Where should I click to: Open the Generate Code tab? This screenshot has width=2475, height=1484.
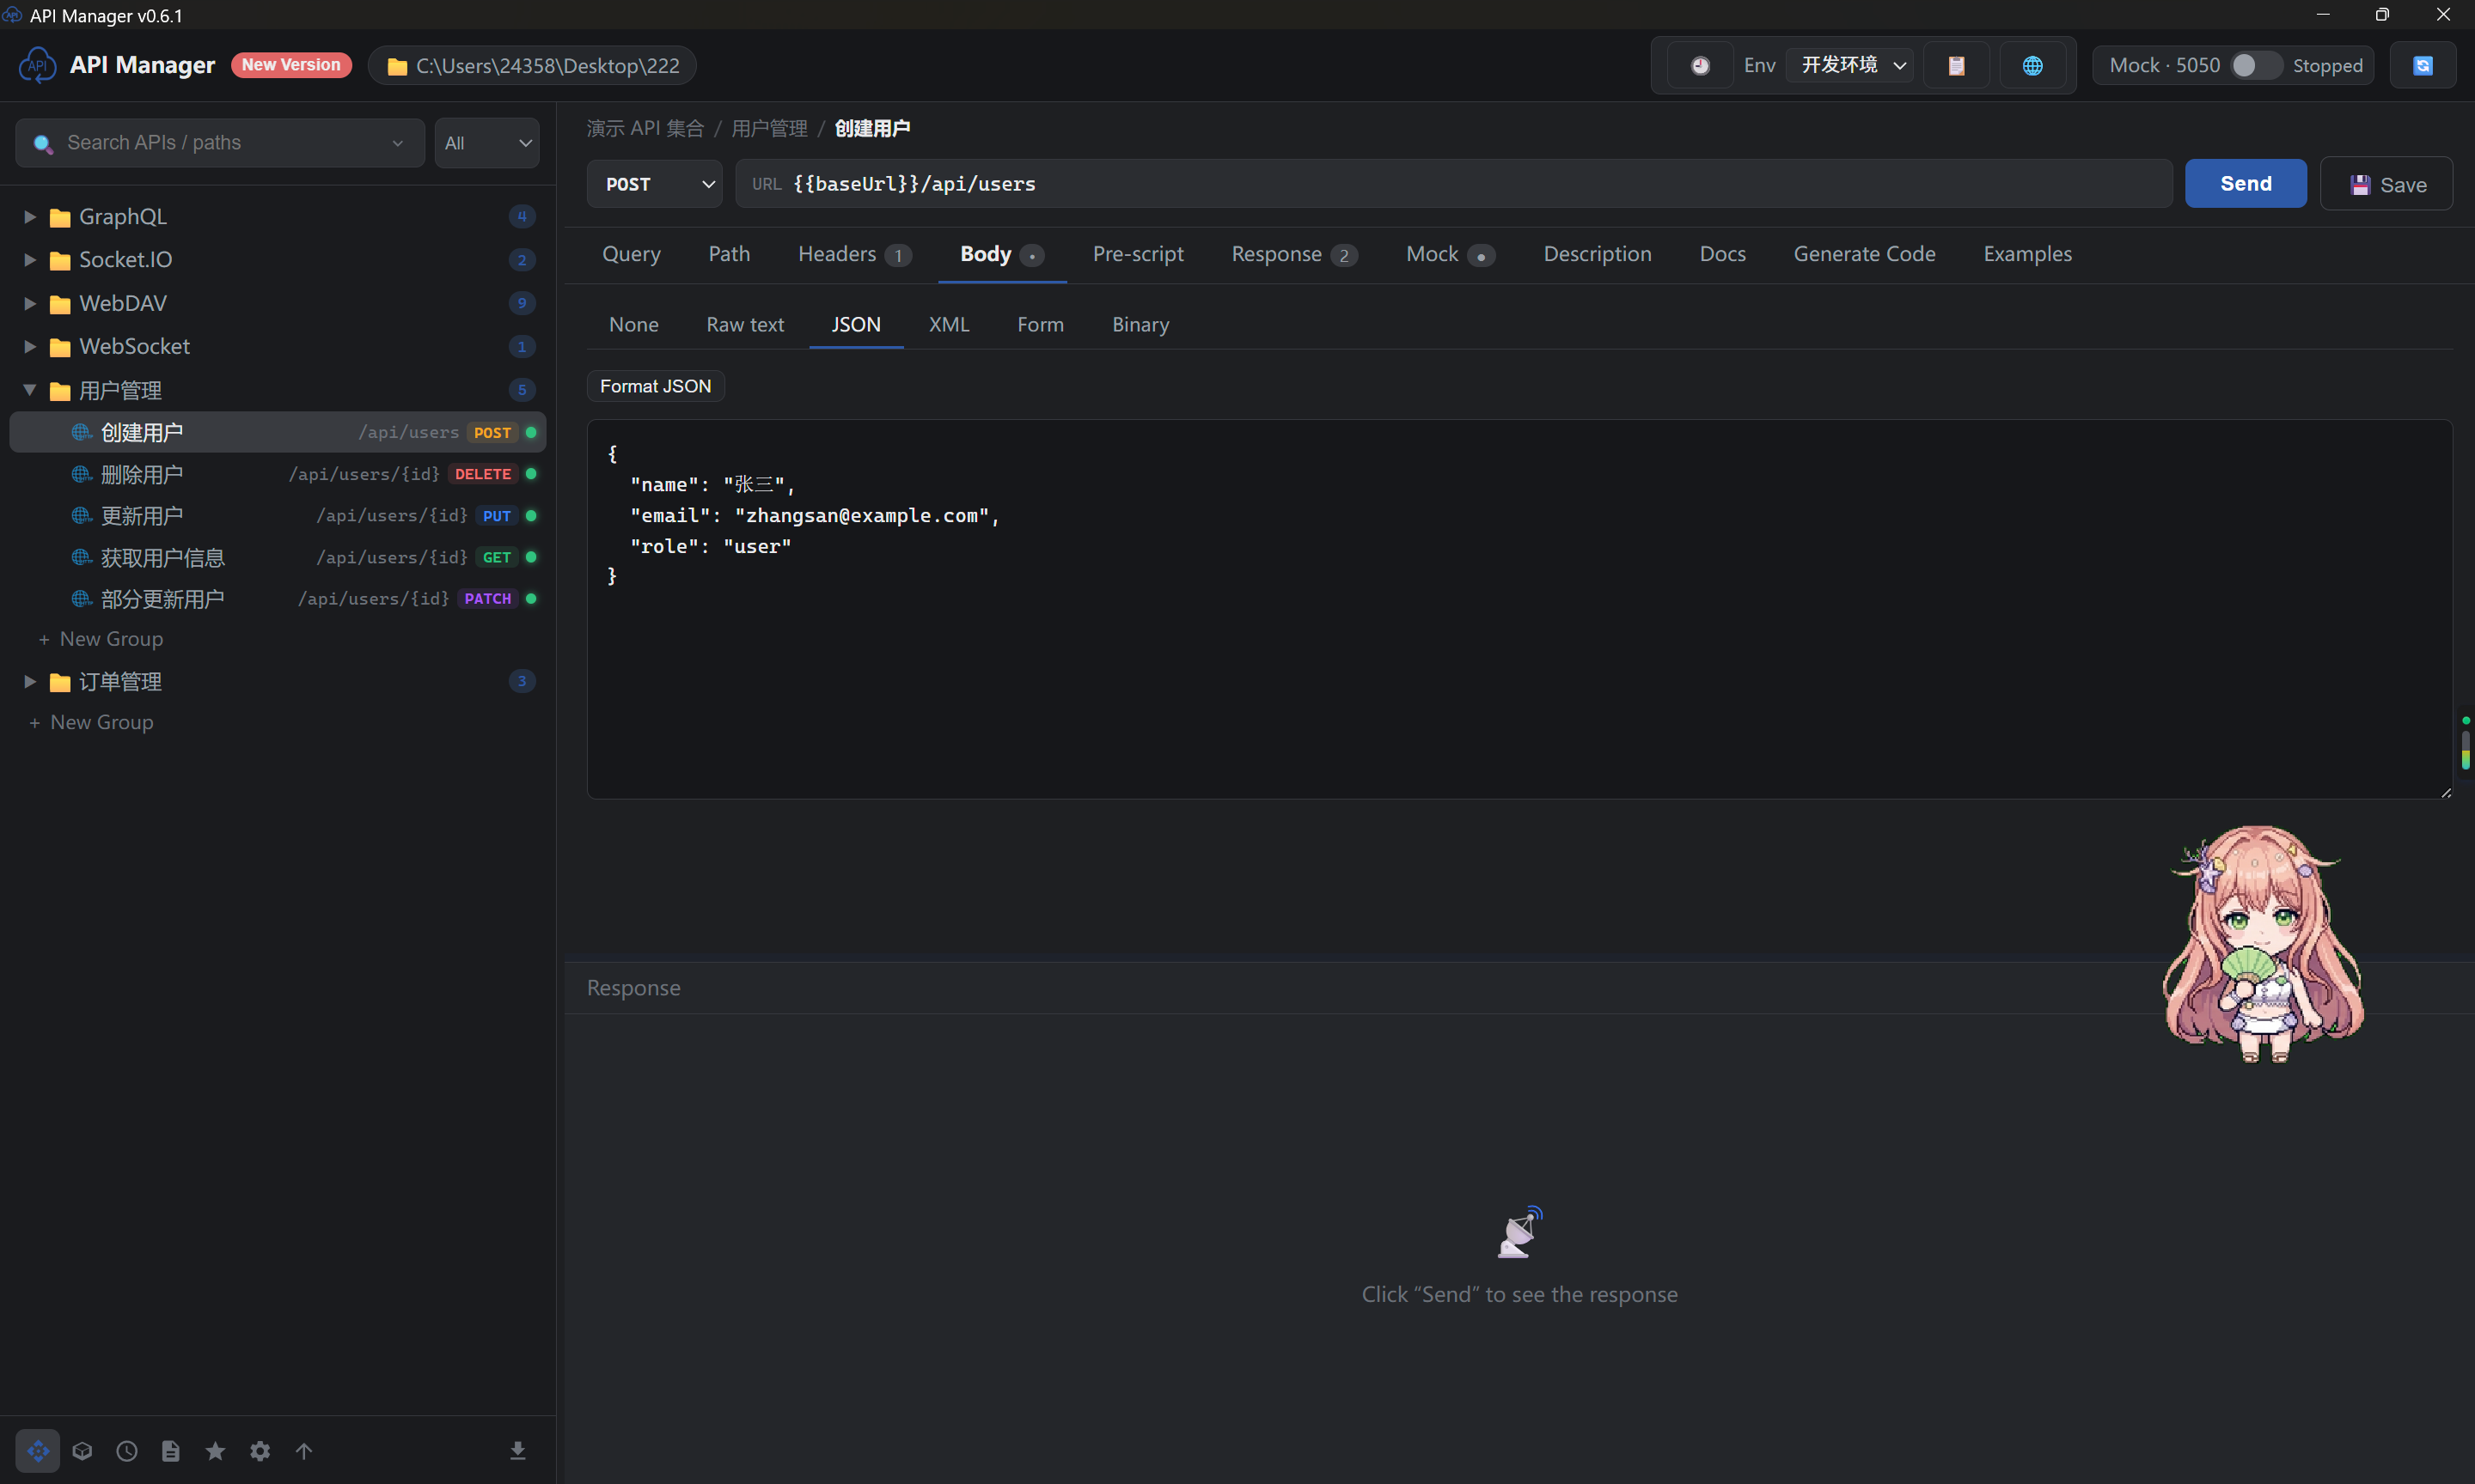[x=1864, y=254]
